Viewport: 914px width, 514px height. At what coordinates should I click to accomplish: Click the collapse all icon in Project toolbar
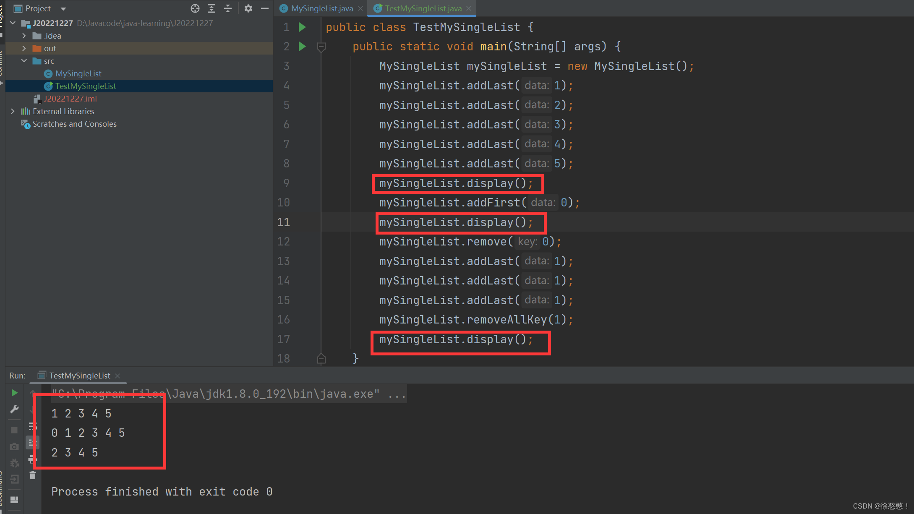[228, 8]
